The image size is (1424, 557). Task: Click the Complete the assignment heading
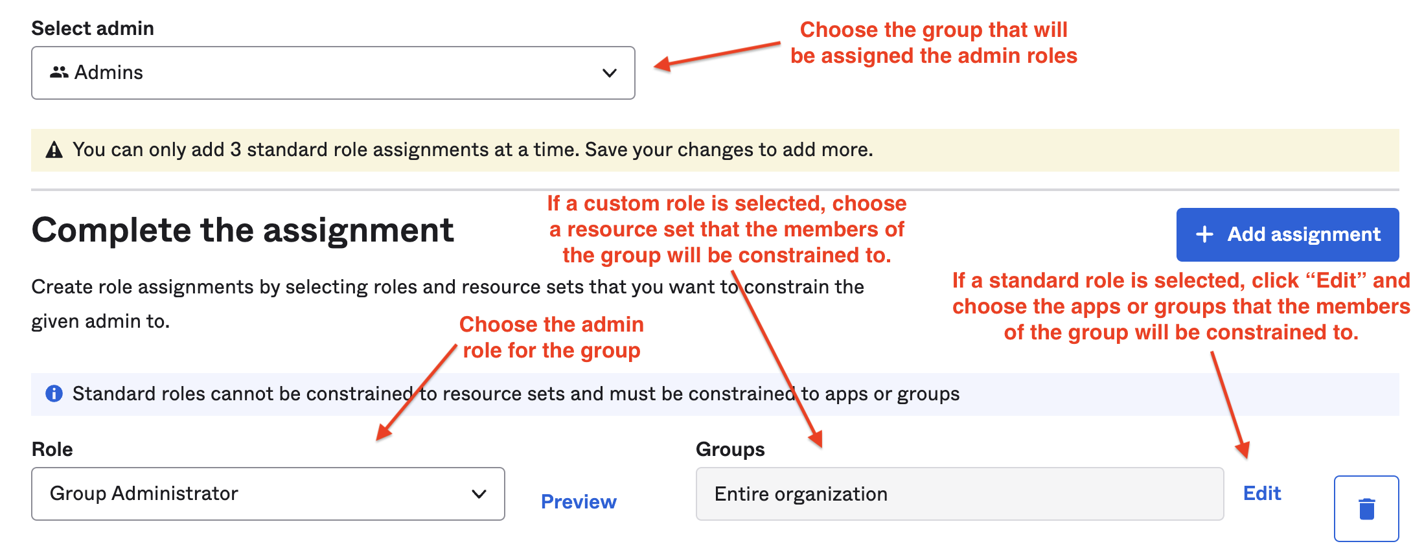click(x=243, y=230)
